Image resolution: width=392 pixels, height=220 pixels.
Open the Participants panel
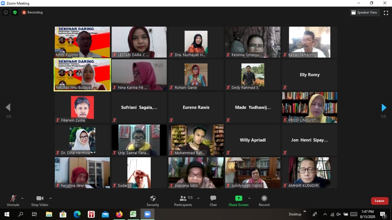point(183,201)
